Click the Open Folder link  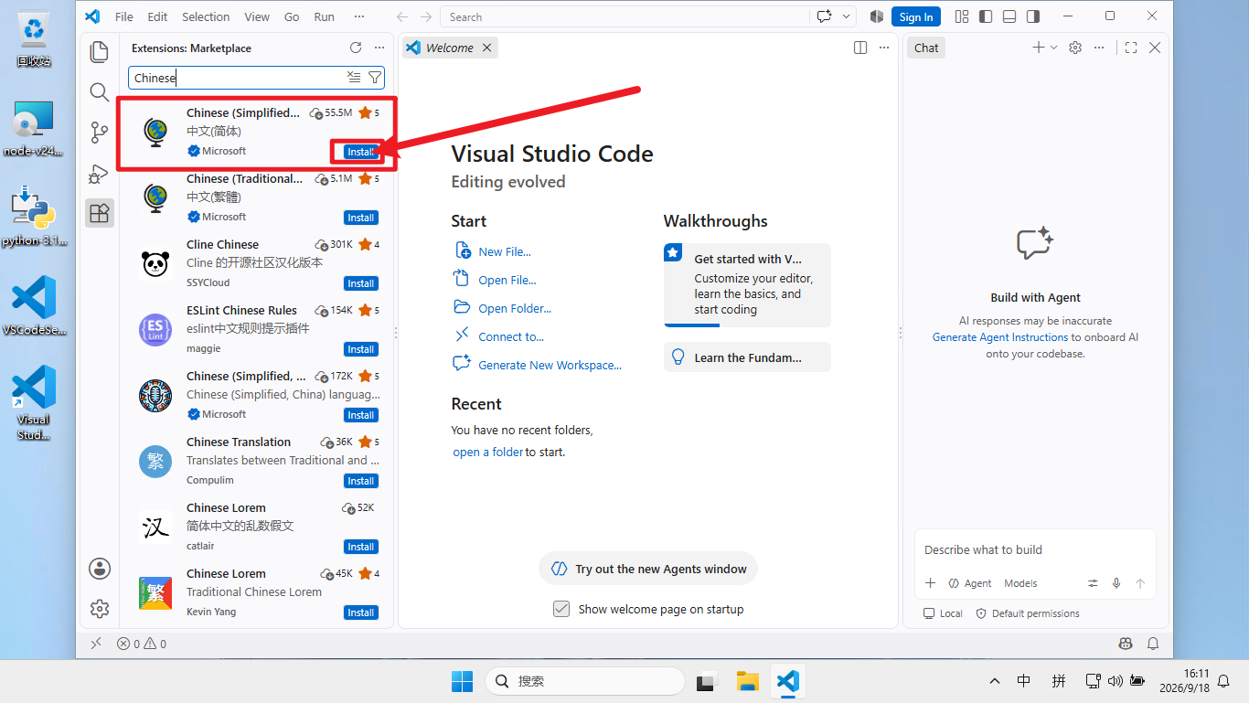click(x=515, y=308)
